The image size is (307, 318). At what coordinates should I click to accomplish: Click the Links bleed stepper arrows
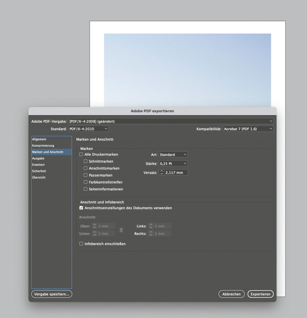[x=151, y=226]
